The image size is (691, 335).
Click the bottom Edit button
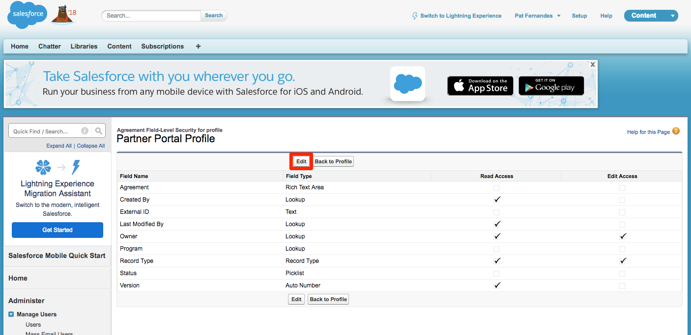click(x=296, y=299)
